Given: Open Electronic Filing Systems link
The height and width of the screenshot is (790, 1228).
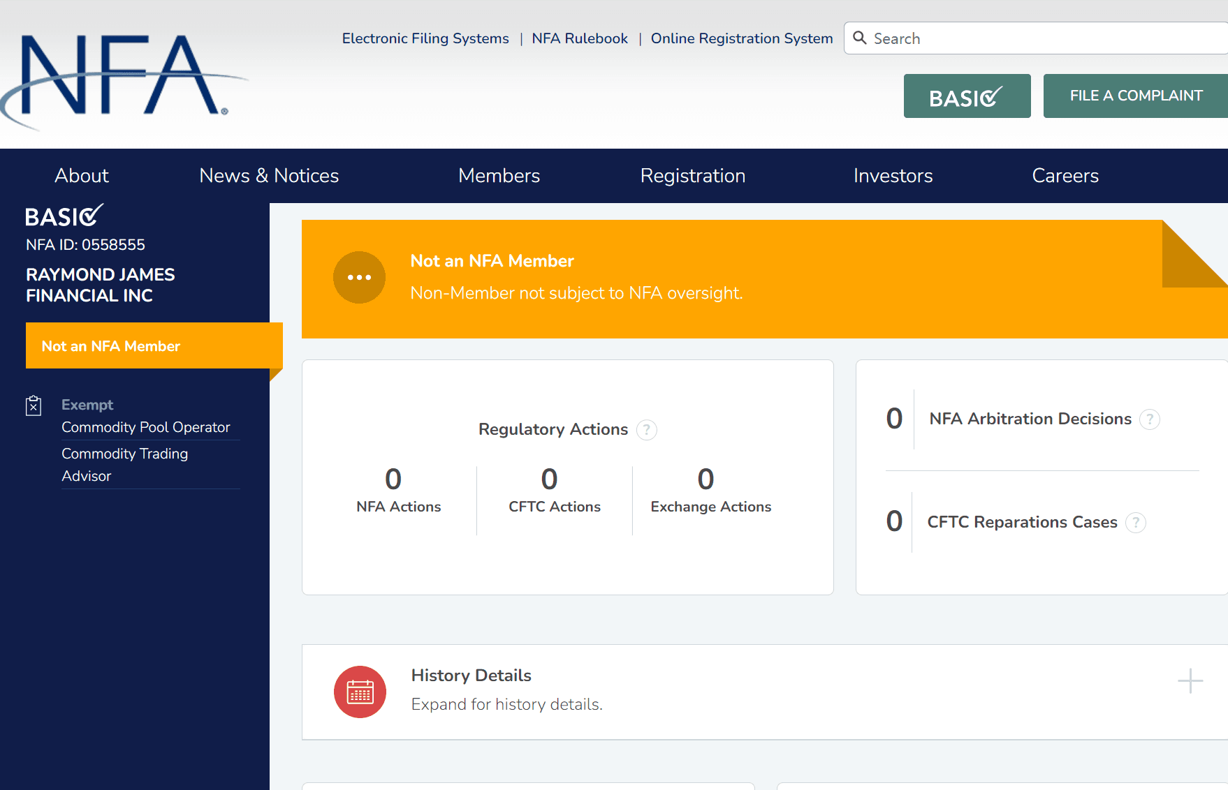Looking at the screenshot, I should [x=425, y=38].
